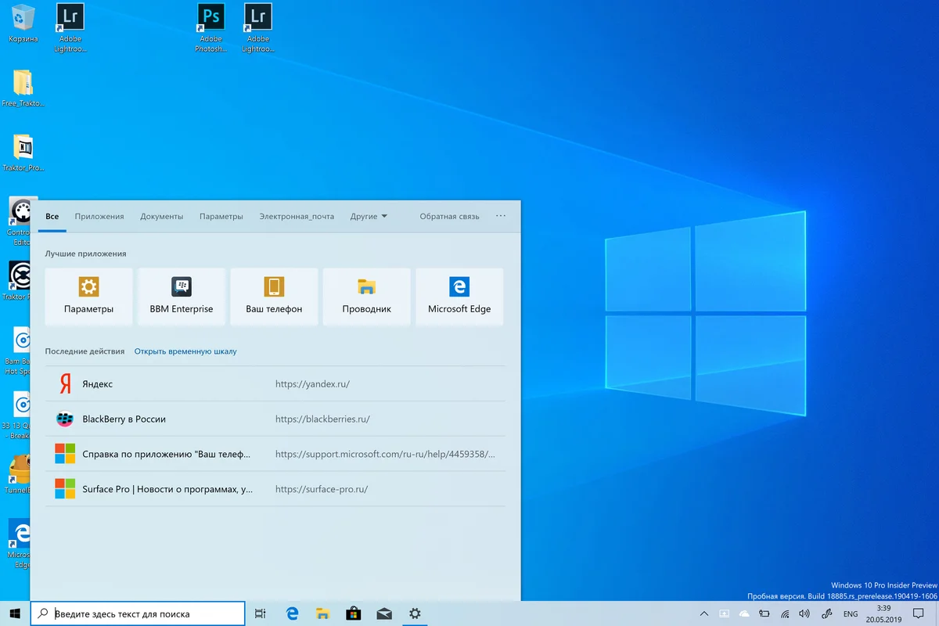The height and width of the screenshot is (626, 939).
Task: Launch Adobe Lightroom desktop shortcut
Action: [70, 16]
